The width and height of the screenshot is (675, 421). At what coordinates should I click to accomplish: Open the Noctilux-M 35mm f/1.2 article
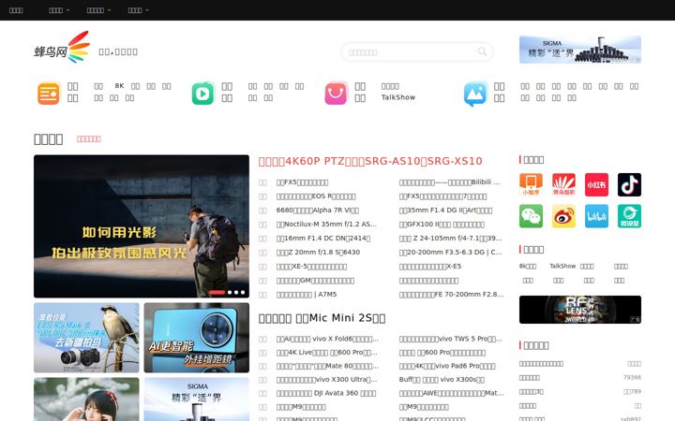coord(326,225)
